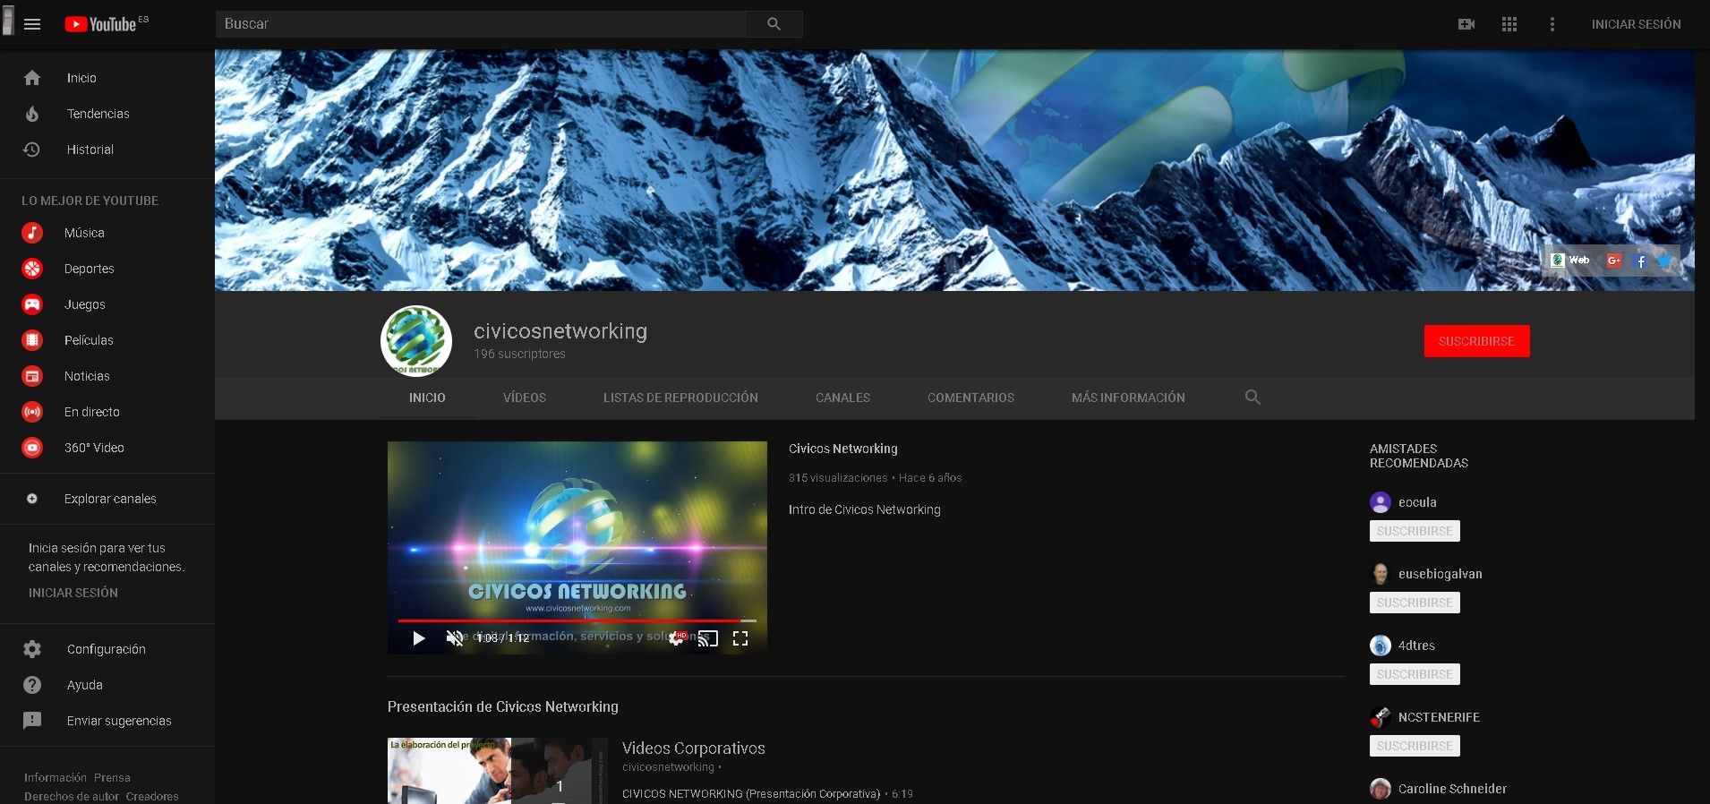Click the civicosnetworking channel avatar
1710x804 pixels.
416,341
